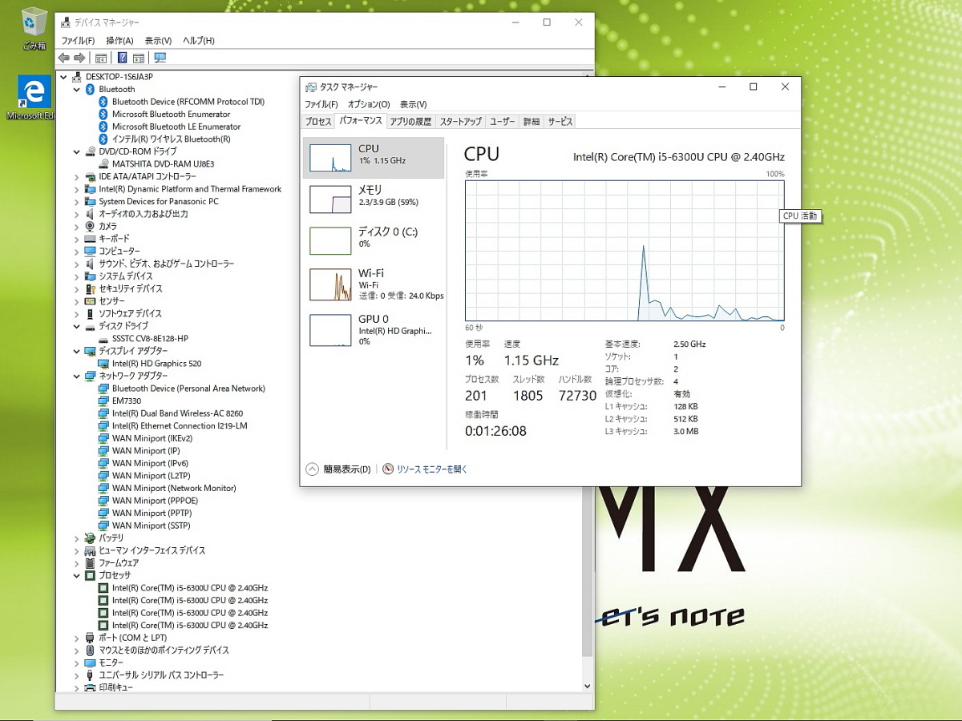Expand the キーボード category
This screenshot has width=962, height=721.
(77, 239)
